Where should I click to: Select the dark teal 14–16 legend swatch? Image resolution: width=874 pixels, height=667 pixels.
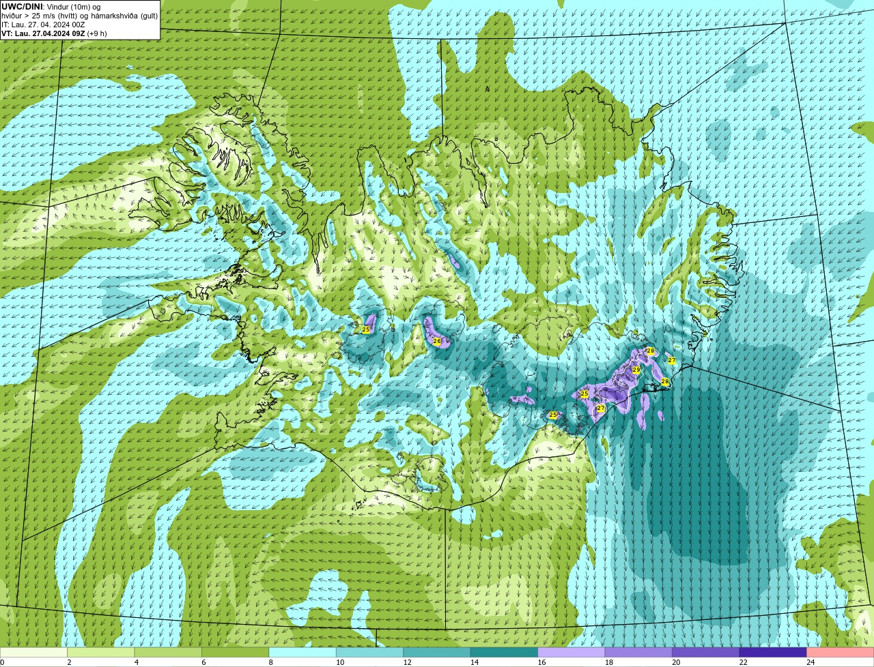[x=505, y=652]
